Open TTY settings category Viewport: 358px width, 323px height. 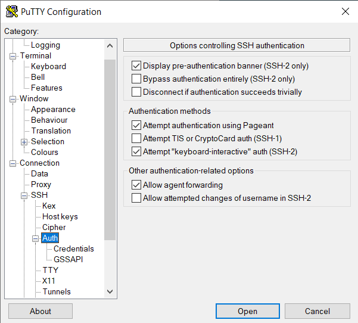[x=51, y=270]
